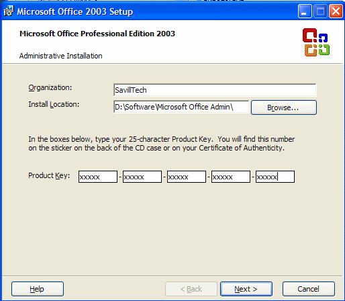Select the first Product Key box
This screenshot has height=301, width=345.
tap(98, 177)
